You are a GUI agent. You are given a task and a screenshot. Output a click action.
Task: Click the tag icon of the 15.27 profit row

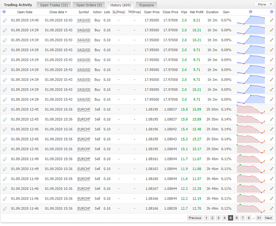pyautogui.click(x=5, y=139)
